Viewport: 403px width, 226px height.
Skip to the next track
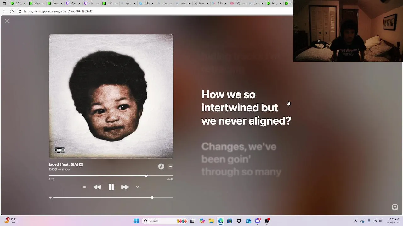[x=125, y=187]
